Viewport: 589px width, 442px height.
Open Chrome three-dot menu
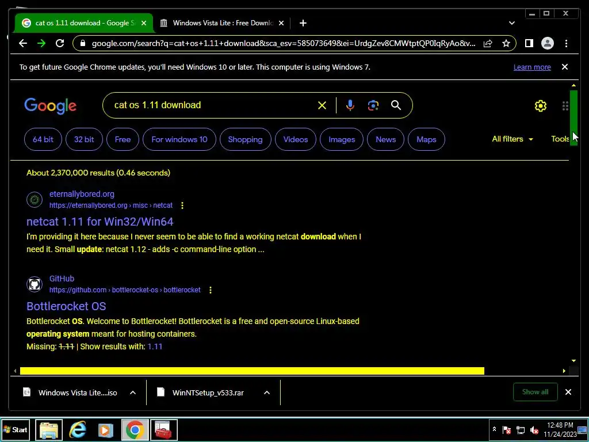[566, 43]
